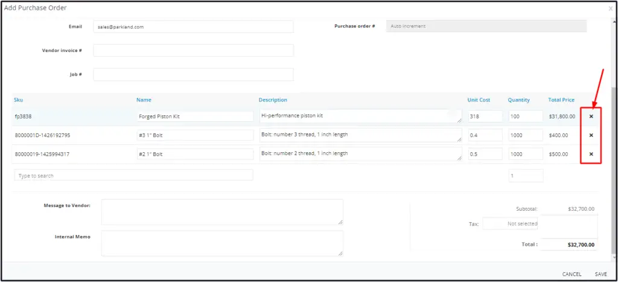
Task: Remove the #3 1" Bolt line item
Action: [x=591, y=135]
